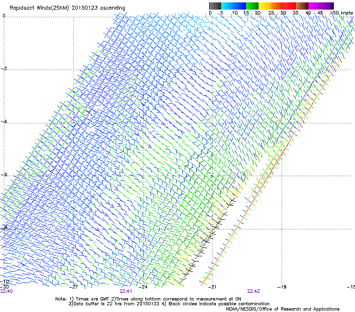Image resolution: width=355 pixels, height=312 pixels.
Task: Click the longitude label "-27"
Action: (x=73, y=287)
